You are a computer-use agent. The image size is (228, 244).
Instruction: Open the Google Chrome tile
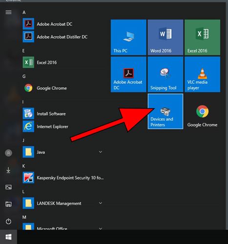[203, 111]
